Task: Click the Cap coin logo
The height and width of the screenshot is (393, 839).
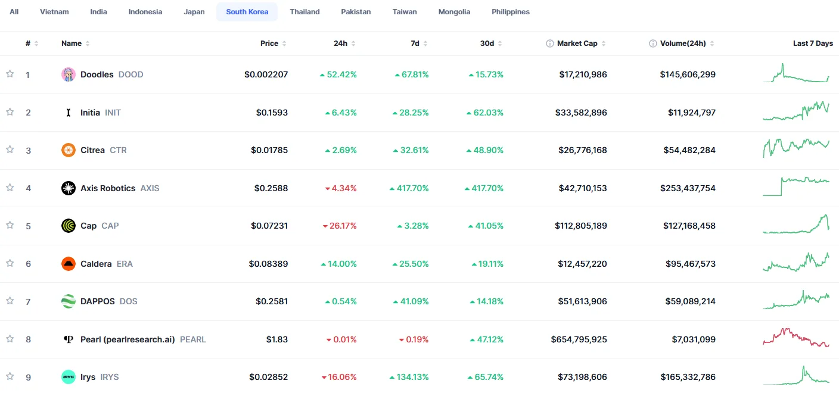Action: 69,226
